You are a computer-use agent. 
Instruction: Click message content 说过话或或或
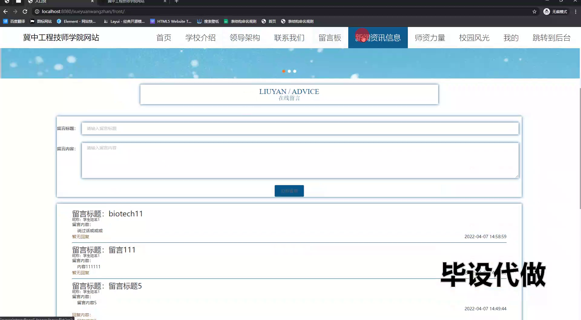pyautogui.click(x=90, y=231)
